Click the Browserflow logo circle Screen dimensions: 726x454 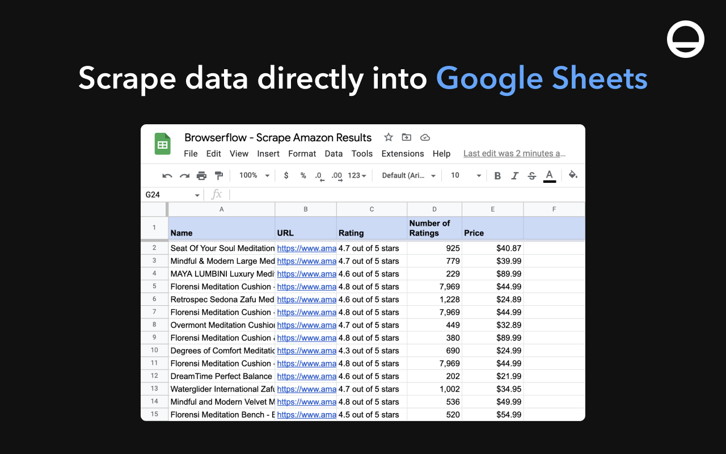[686, 39]
